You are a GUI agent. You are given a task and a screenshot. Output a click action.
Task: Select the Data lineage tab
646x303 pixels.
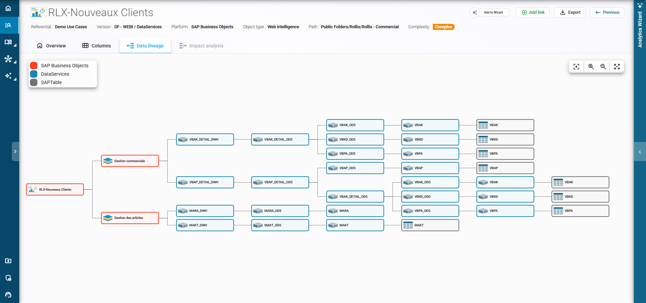coord(145,46)
